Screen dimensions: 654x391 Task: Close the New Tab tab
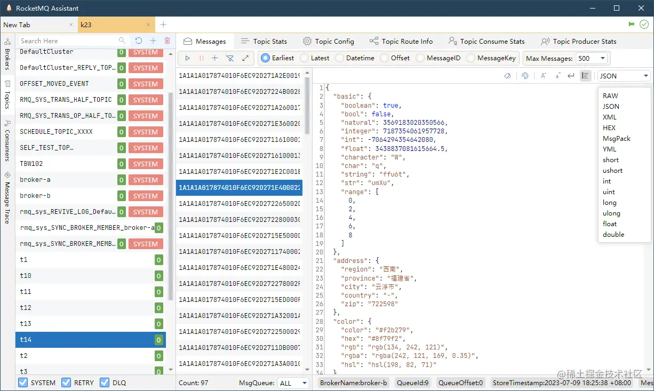(71, 25)
